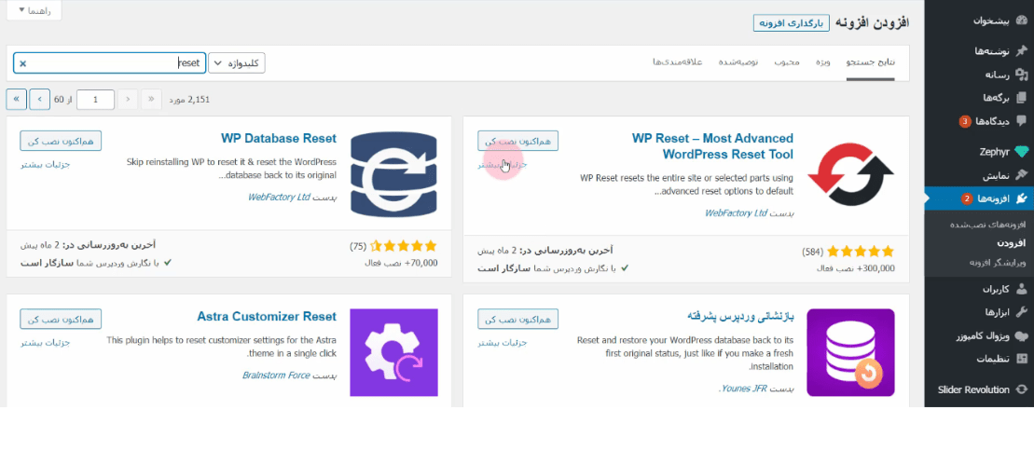Go to the next results page arrow
This screenshot has width=1034, height=451.
(x=40, y=99)
